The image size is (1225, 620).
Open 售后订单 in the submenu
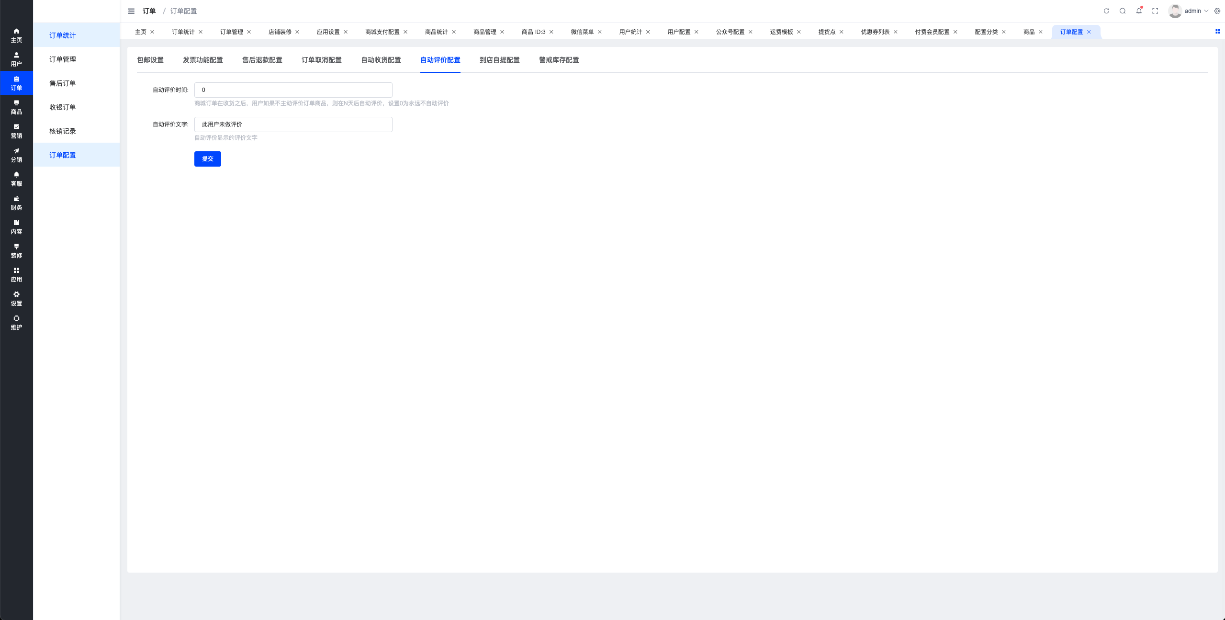coord(77,83)
